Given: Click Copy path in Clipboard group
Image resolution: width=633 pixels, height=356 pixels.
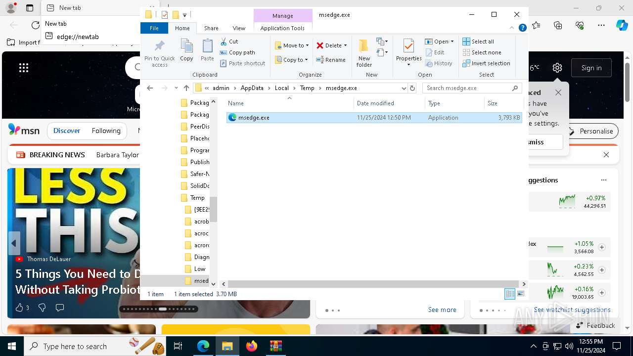Looking at the screenshot, I should point(237,52).
